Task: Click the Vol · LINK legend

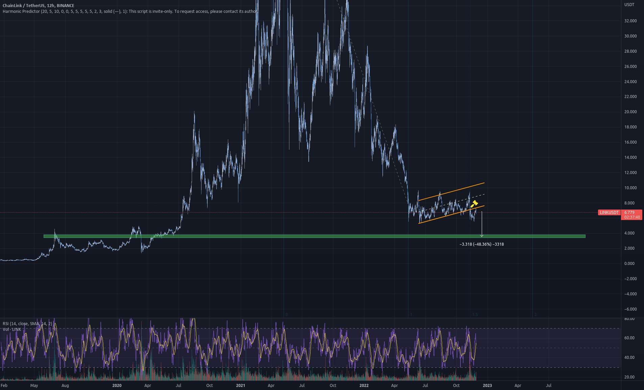Action: click(12, 329)
